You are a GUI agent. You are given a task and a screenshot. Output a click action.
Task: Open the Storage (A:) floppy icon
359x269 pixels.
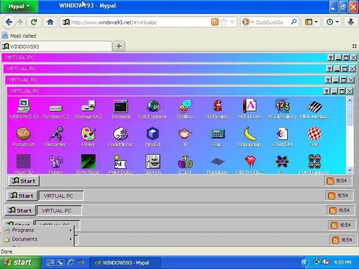88,109
